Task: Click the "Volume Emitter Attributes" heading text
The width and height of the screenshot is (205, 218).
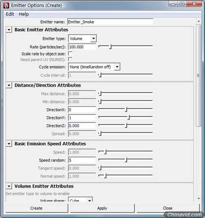Action: [44, 186]
